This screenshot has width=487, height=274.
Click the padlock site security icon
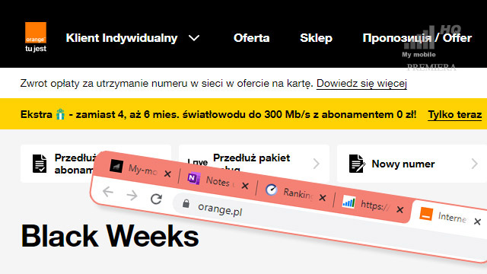pos(186,203)
